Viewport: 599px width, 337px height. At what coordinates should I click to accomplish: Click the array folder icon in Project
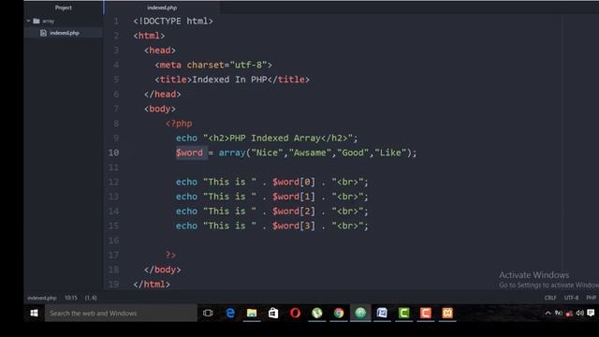[x=37, y=21]
